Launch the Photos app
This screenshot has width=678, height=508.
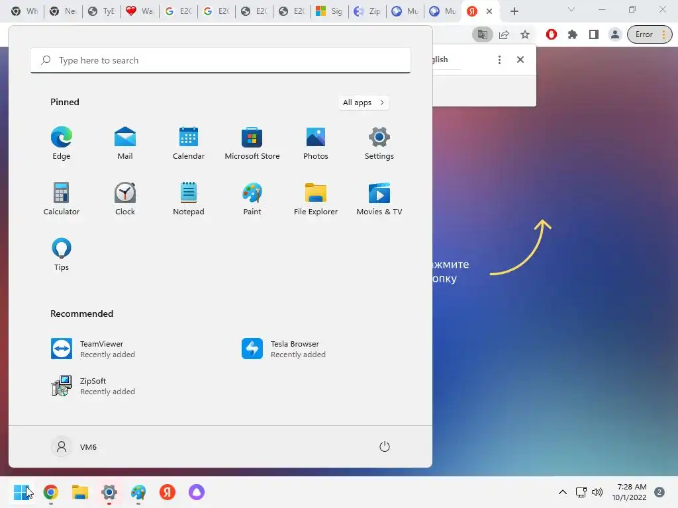[x=316, y=144]
